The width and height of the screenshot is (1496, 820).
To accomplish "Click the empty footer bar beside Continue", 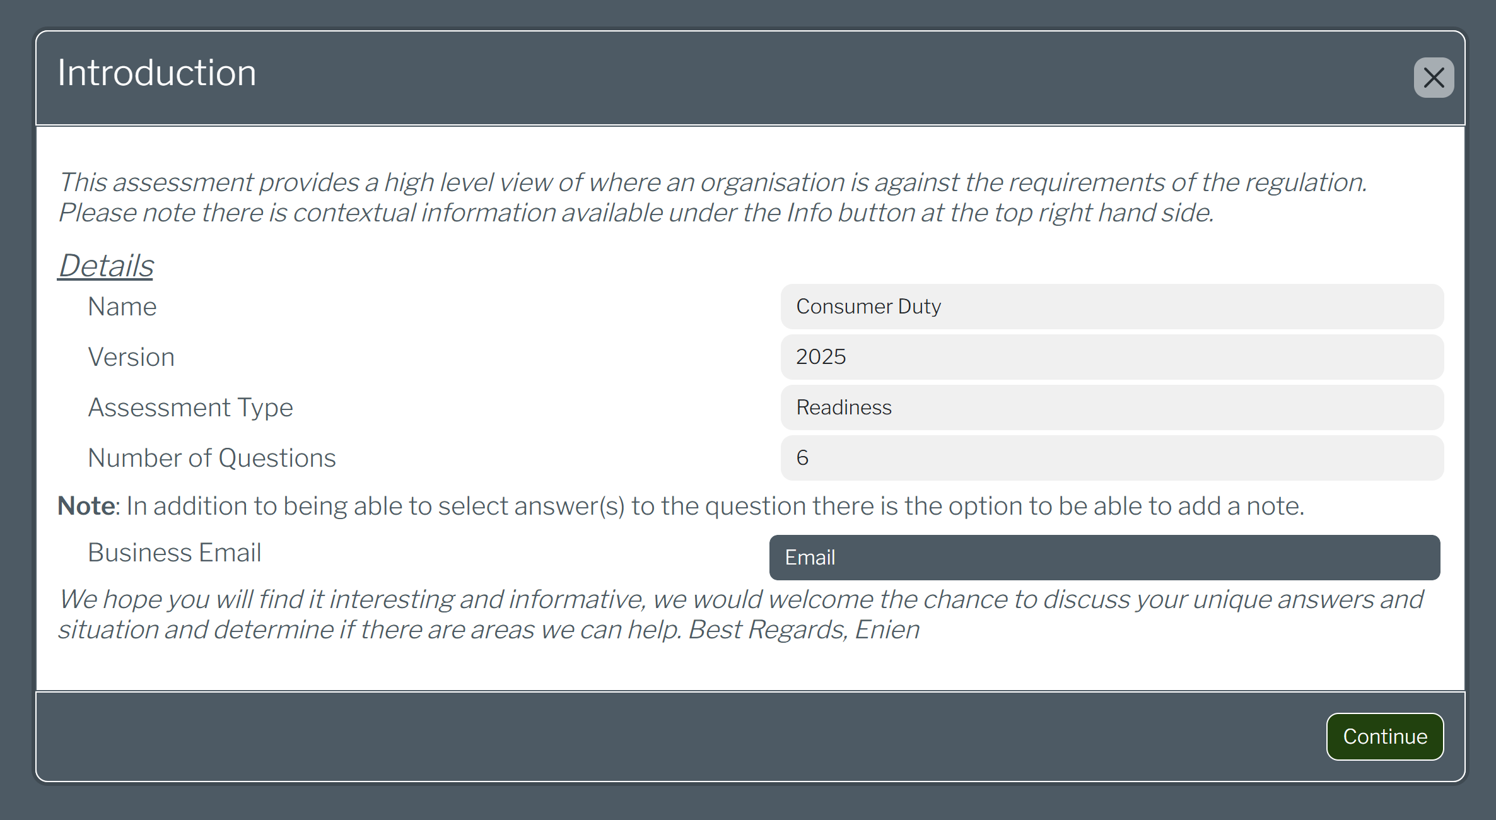I will [x=631, y=737].
